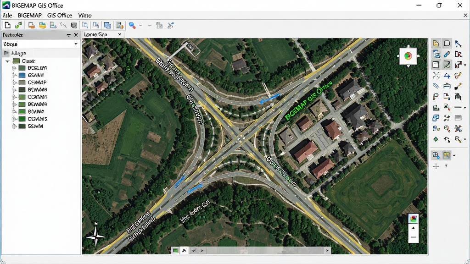
Task: Click the document with orange badge toolbar icon
Action: tap(120, 26)
